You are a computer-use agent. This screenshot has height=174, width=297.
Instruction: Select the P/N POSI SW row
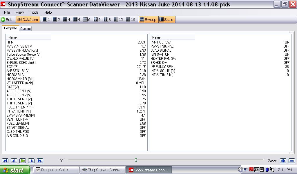[220, 42]
